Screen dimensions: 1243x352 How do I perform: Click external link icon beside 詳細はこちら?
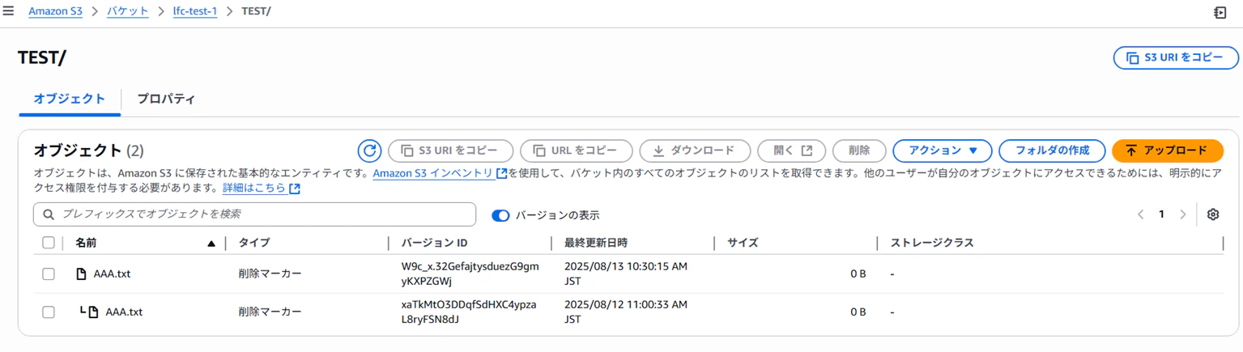coord(295,189)
